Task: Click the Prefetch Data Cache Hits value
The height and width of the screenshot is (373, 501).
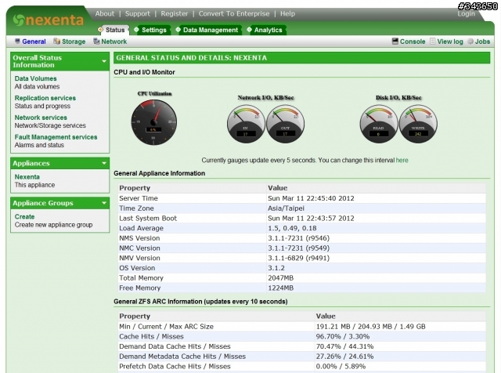Action: pos(341,366)
